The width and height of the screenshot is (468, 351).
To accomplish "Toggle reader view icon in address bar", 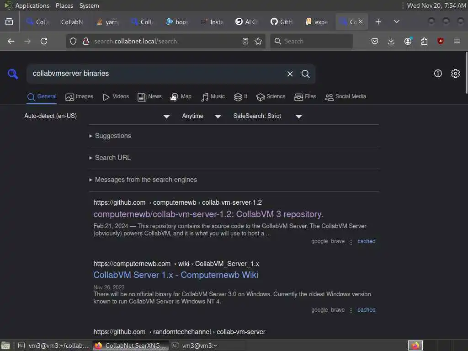I will [245, 41].
